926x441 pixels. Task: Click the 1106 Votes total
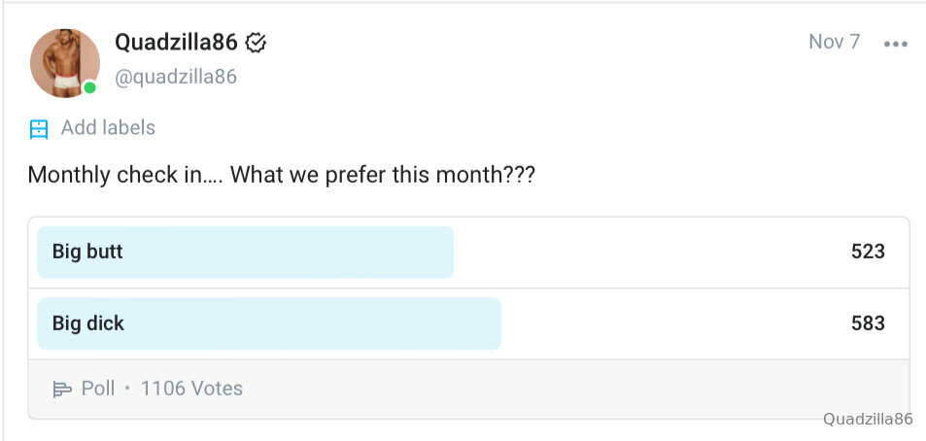[191, 389]
